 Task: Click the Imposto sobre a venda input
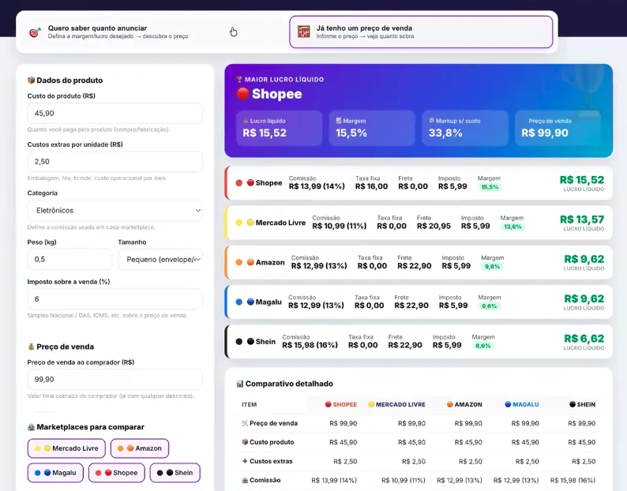click(115, 298)
